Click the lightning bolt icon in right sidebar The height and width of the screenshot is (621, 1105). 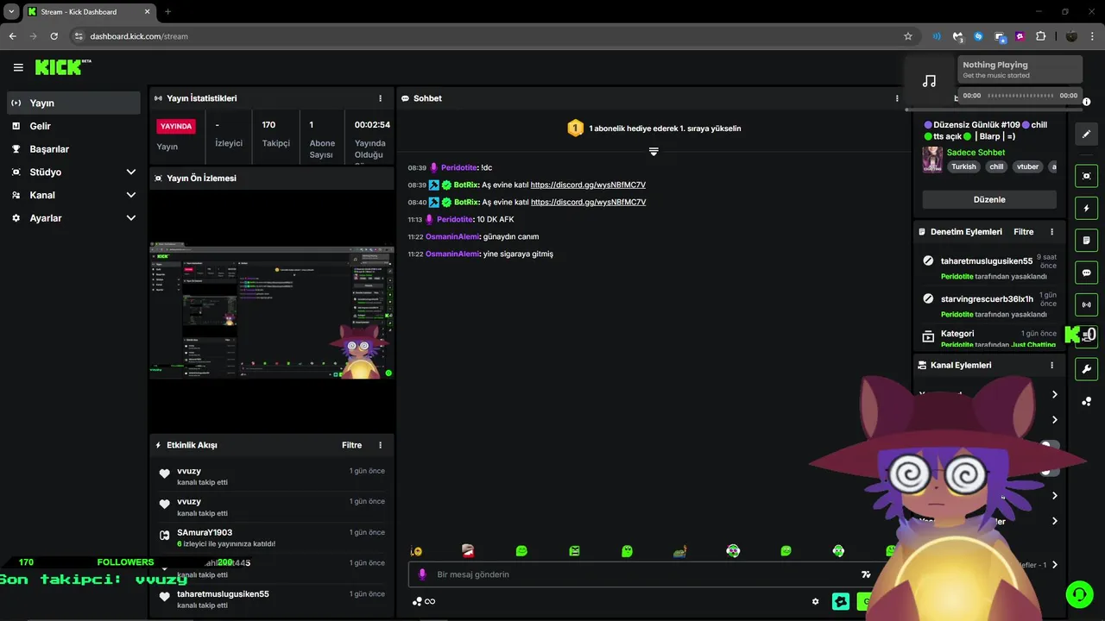pos(1086,208)
